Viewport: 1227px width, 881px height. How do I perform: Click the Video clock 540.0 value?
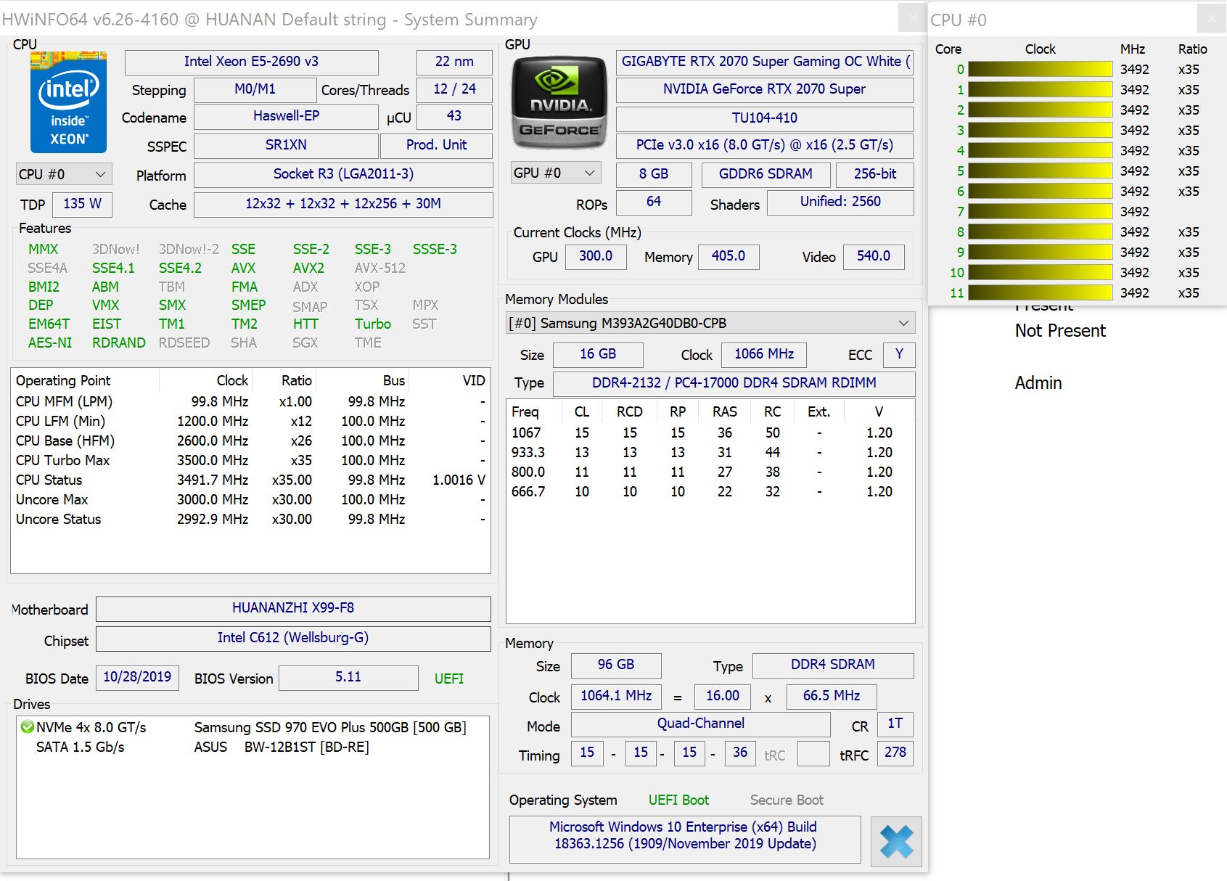tap(874, 256)
